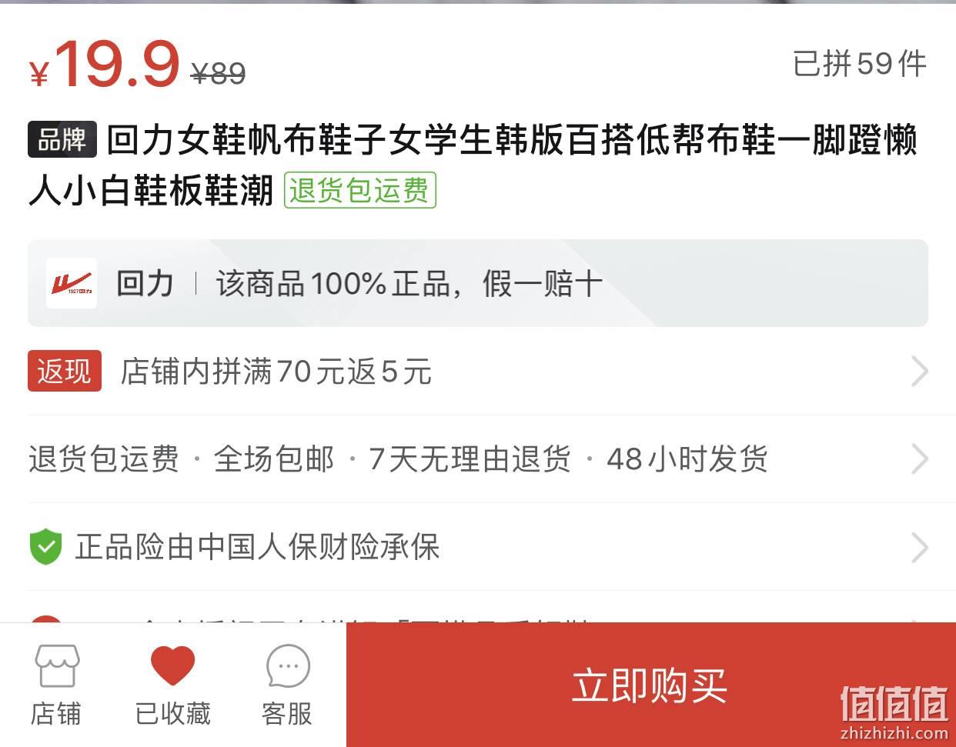Tap the 该商品100%正品 brand banner
956x747 pixels.
478,283
